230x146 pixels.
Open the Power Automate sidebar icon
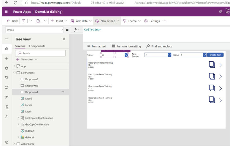pyautogui.click(x=6, y=88)
